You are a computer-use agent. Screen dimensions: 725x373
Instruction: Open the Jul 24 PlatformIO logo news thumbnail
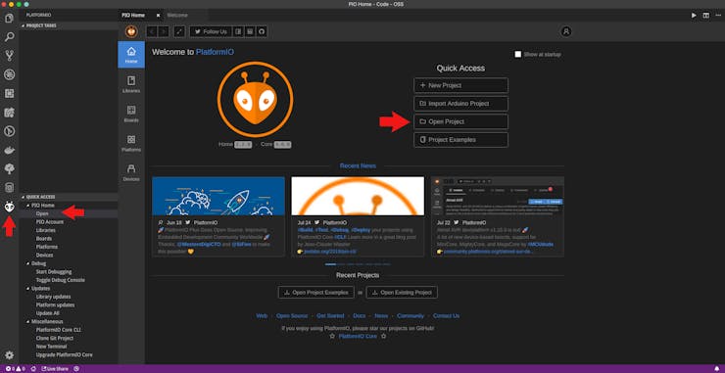pyautogui.click(x=358, y=196)
